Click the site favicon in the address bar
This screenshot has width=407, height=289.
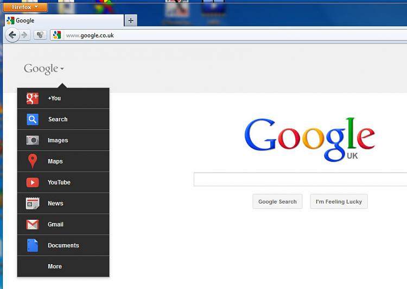point(57,35)
